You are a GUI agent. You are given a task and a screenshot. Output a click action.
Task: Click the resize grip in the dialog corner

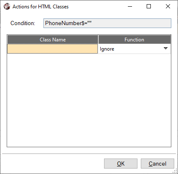pyautogui.click(x=175, y=171)
